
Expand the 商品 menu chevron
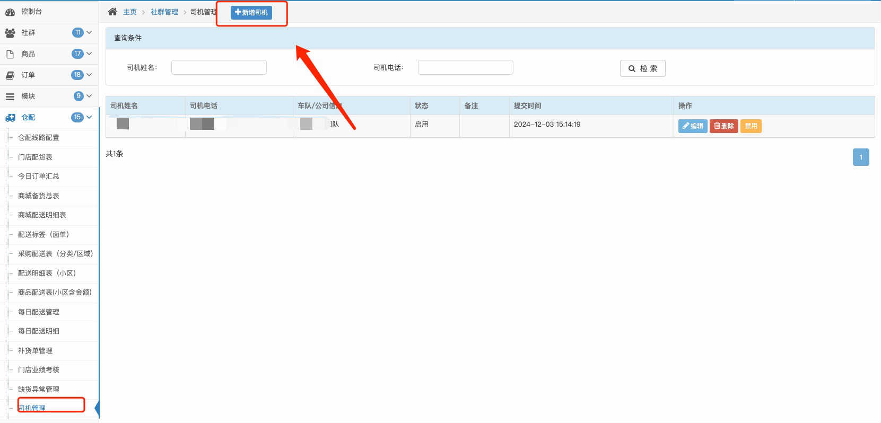point(89,54)
